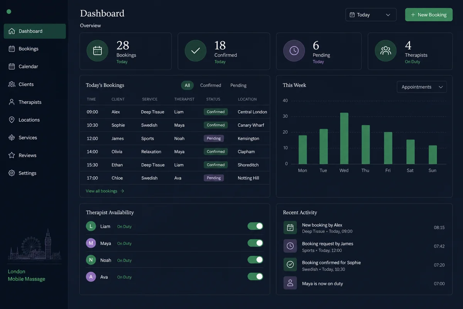Viewport: 463px width, 309px height.
Task: Click the Wednesday bar in weekly chart
Action: pyautogui.click(x=344, y=138)
